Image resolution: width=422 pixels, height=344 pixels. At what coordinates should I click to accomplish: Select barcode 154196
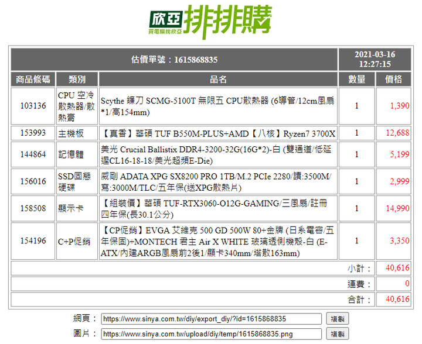click(33, 241)
